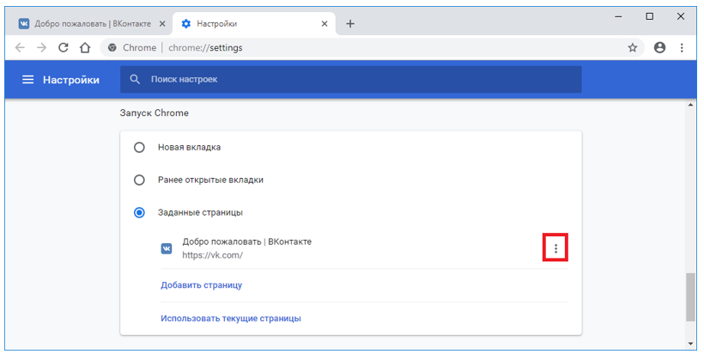Open a new tab with plus button

coord(350,24)
